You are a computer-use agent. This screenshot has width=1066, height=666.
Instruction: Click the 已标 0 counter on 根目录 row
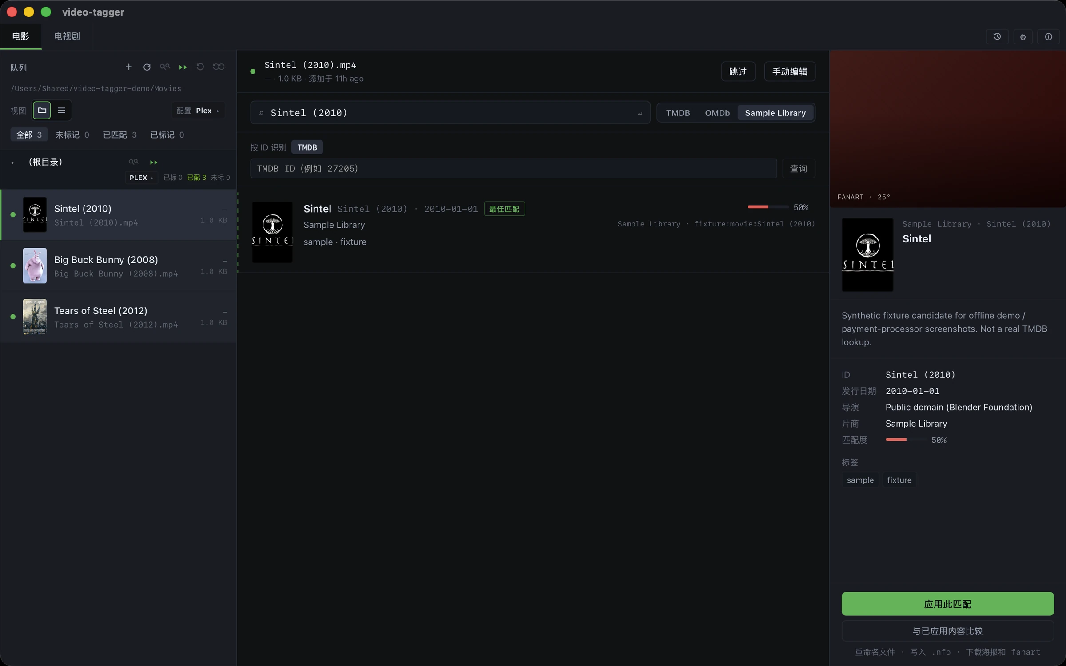tap(173, 178)
